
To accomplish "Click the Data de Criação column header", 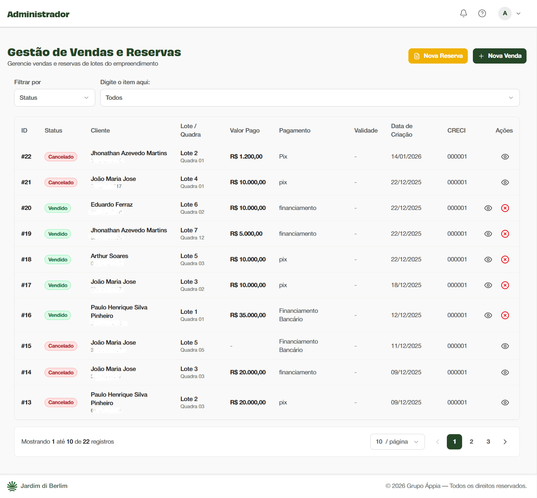I will 402,131.
